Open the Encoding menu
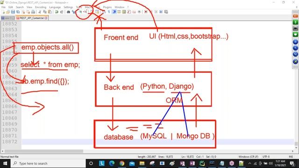This screenshot has height=168, width=299. click(41, 7)
